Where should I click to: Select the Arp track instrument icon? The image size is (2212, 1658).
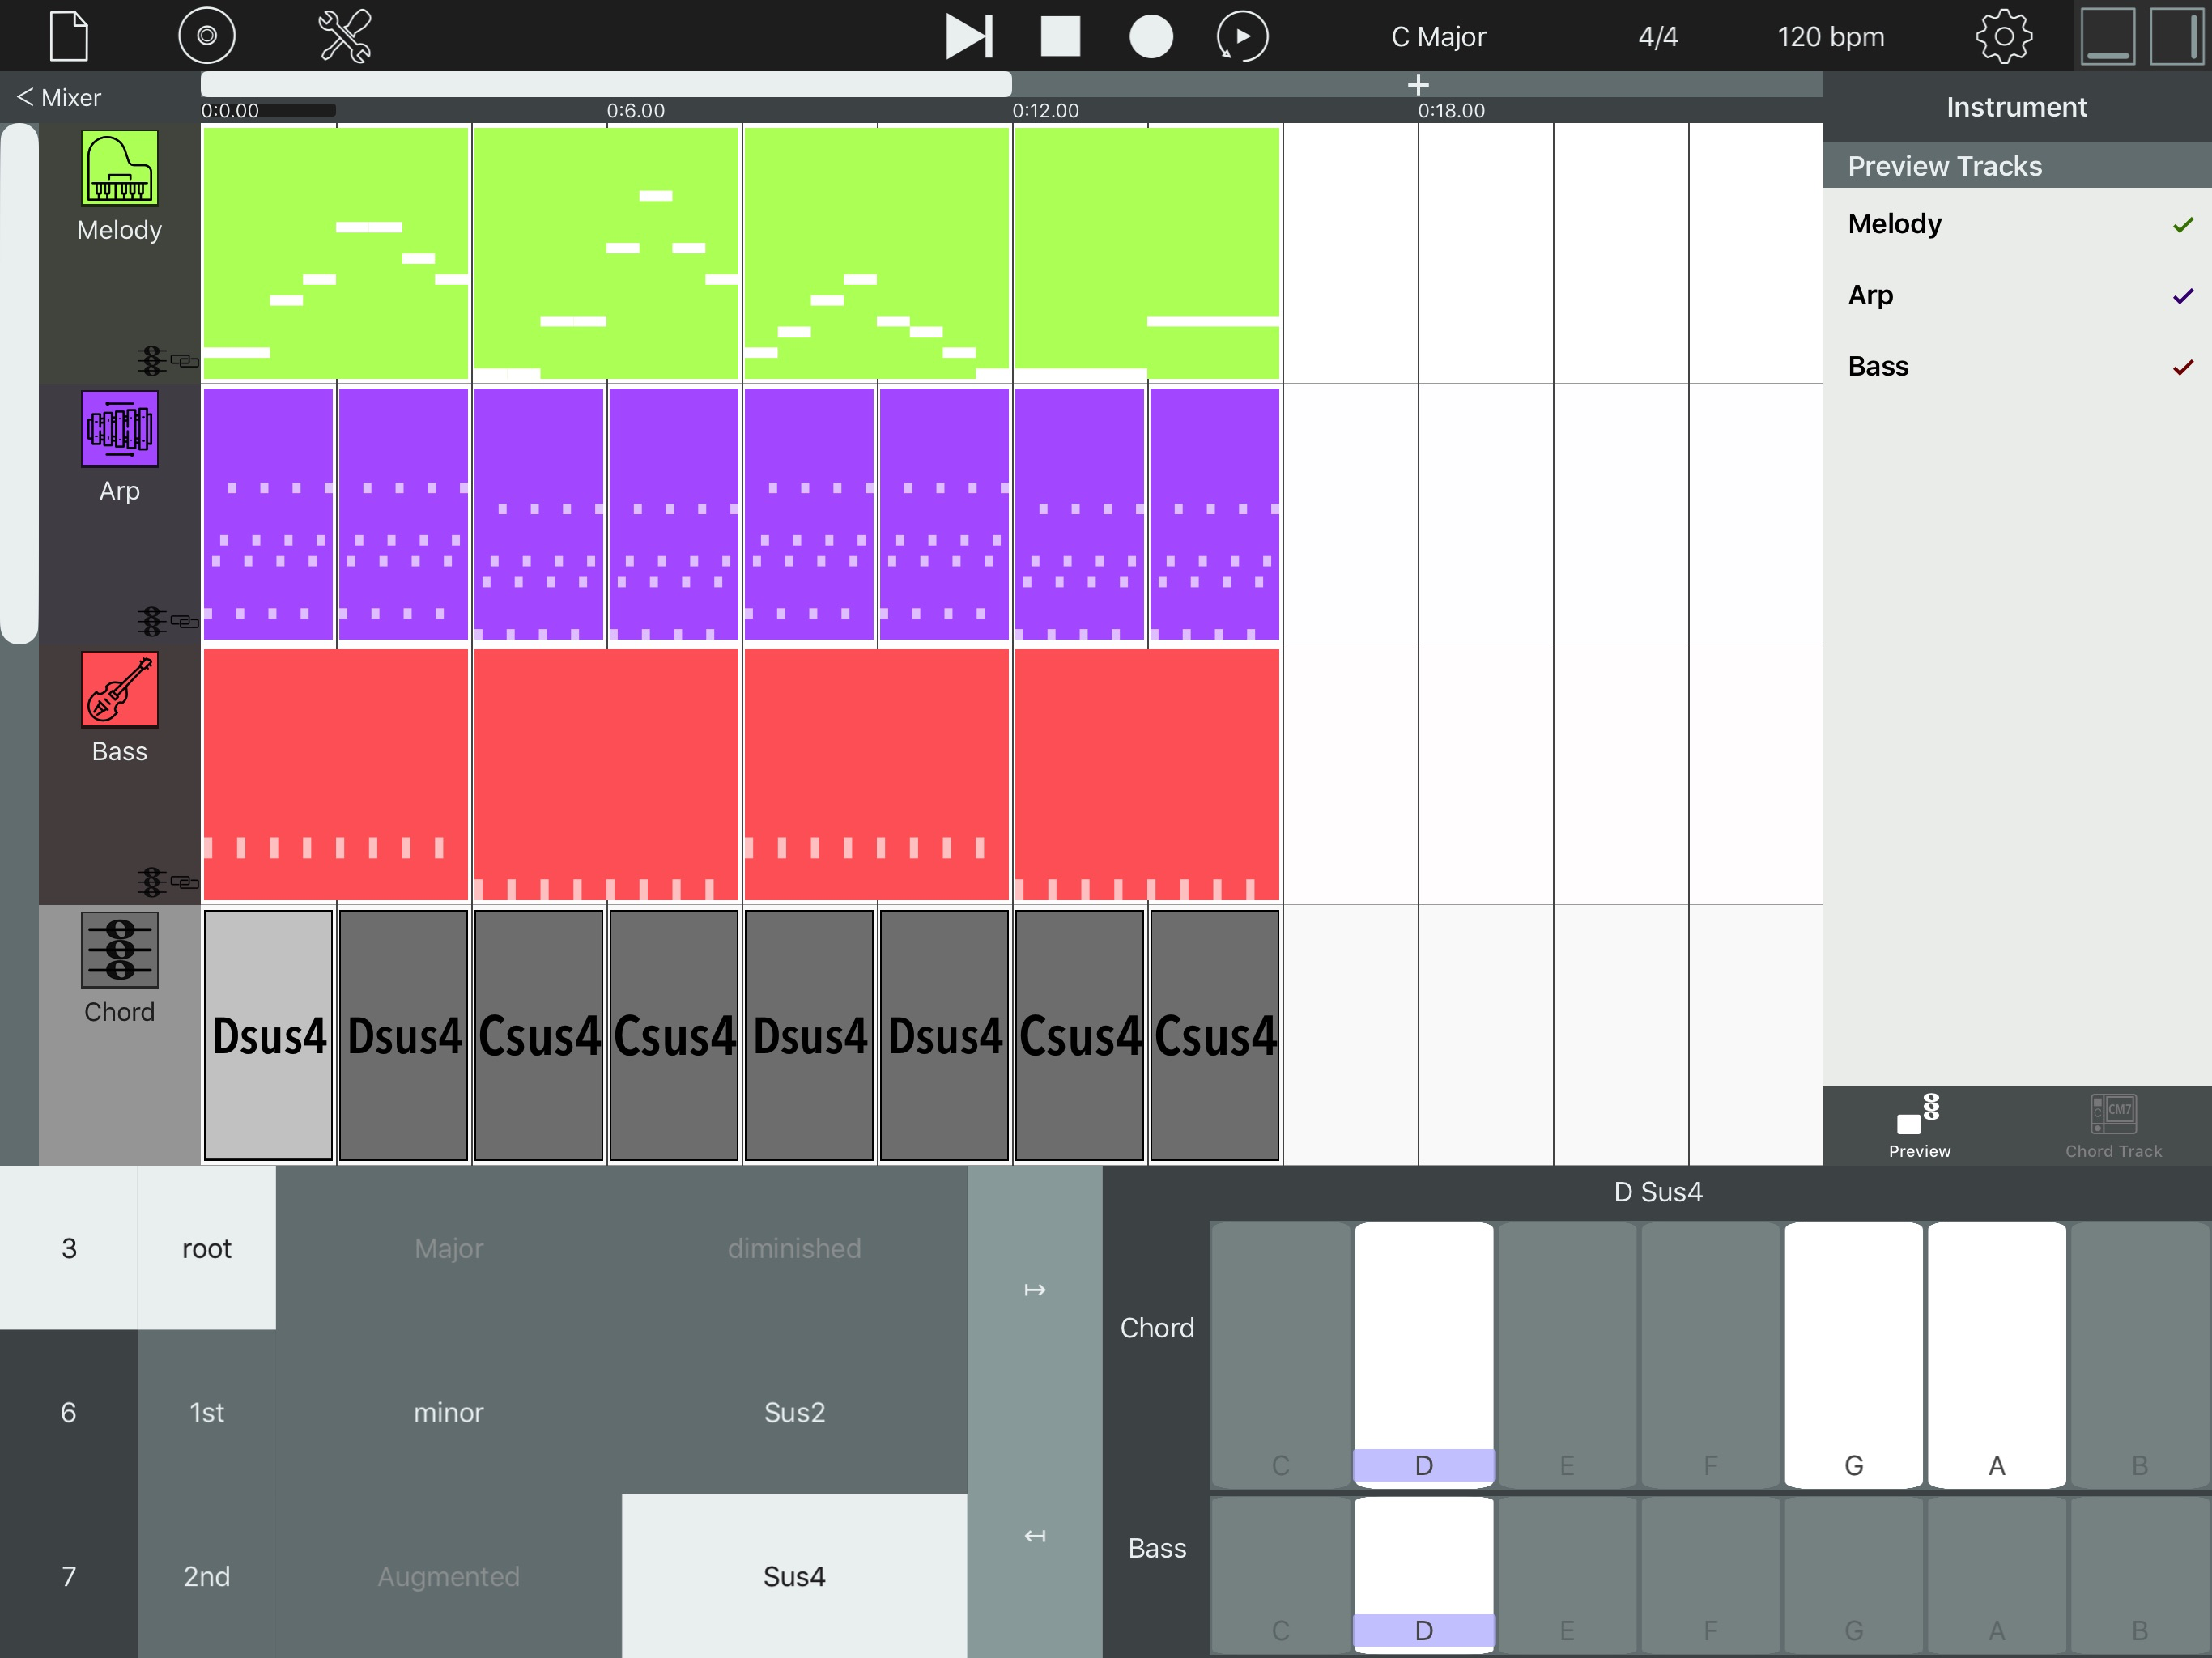click(x=119, y=429)
